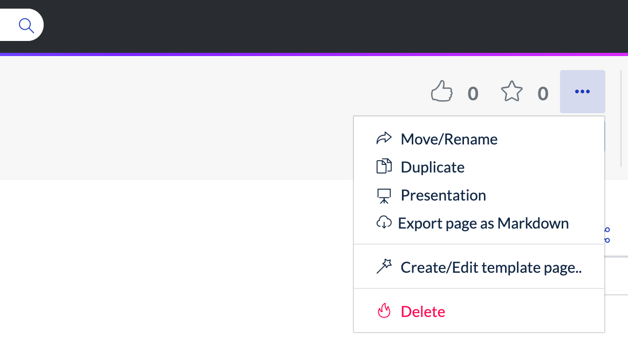Click the Duplicate pages icon
The width and height of the screenshot is (628, 359).
(x=384, y=167)
